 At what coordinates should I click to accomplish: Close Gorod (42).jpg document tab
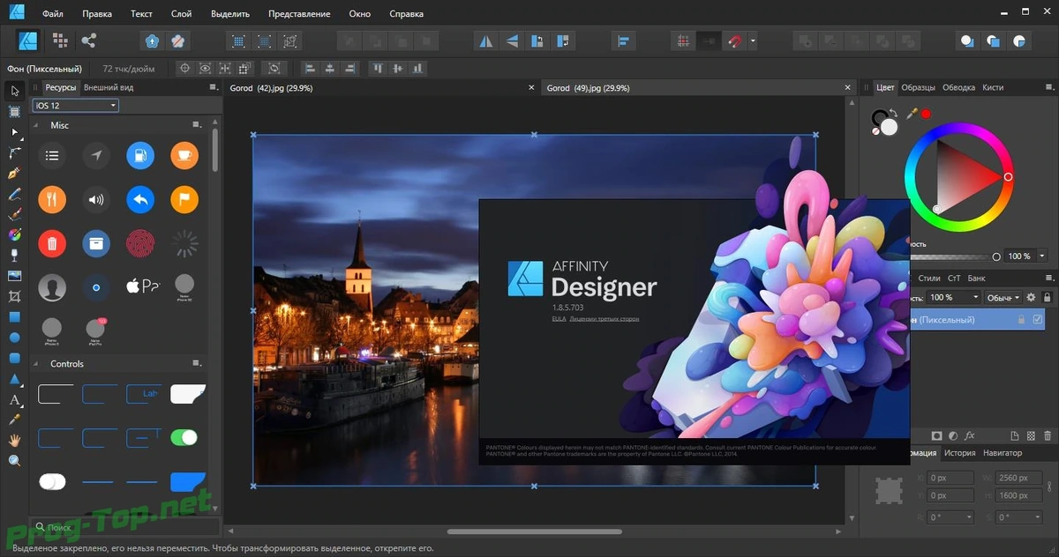pyautogui.click(x=531, y=87)
